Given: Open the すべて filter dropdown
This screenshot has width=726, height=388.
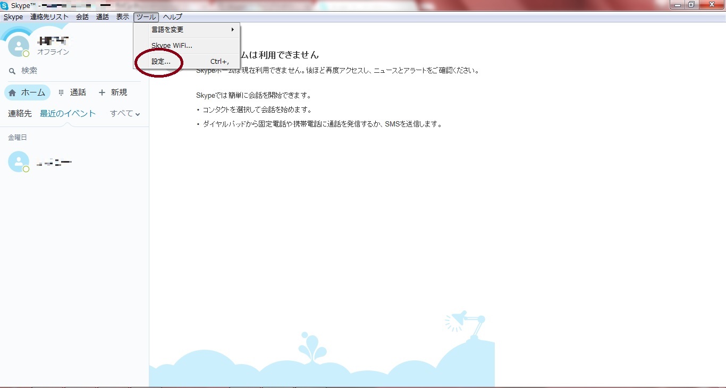Looking at the screenshot, I should click(x=125, y=114).
